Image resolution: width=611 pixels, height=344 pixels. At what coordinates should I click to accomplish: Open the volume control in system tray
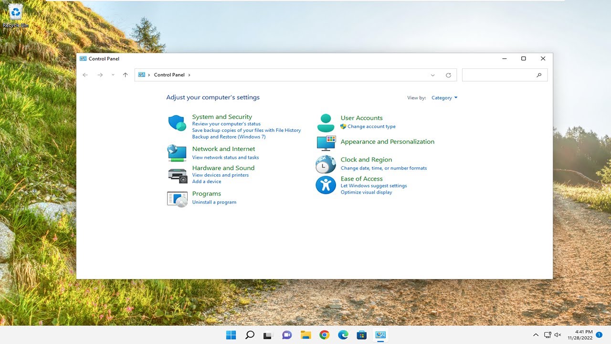pos(558,335)
